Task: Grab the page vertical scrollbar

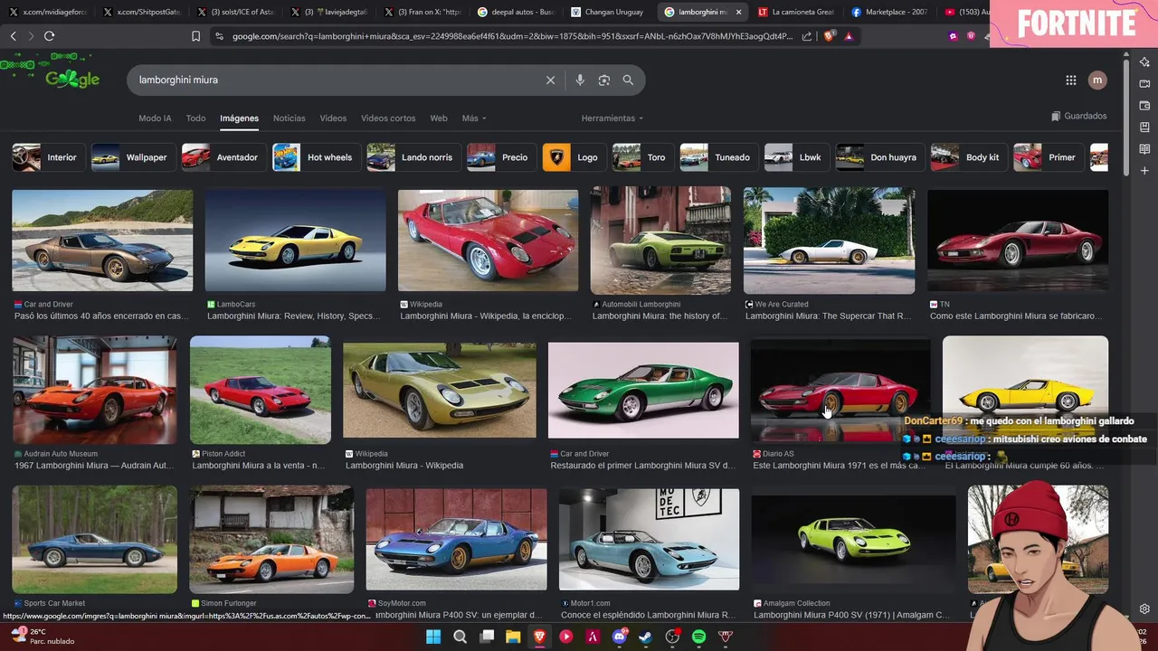Action: (x=1126, y=118)
